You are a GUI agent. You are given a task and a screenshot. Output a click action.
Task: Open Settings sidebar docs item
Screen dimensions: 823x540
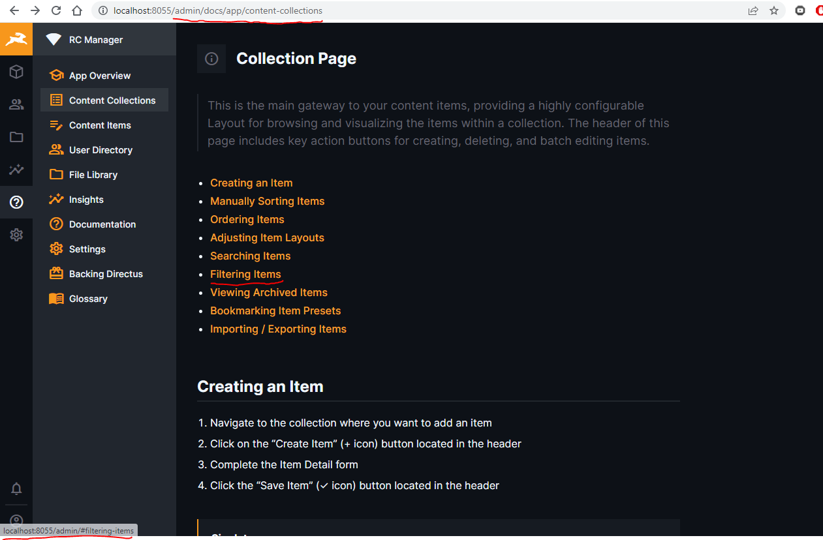104,249
